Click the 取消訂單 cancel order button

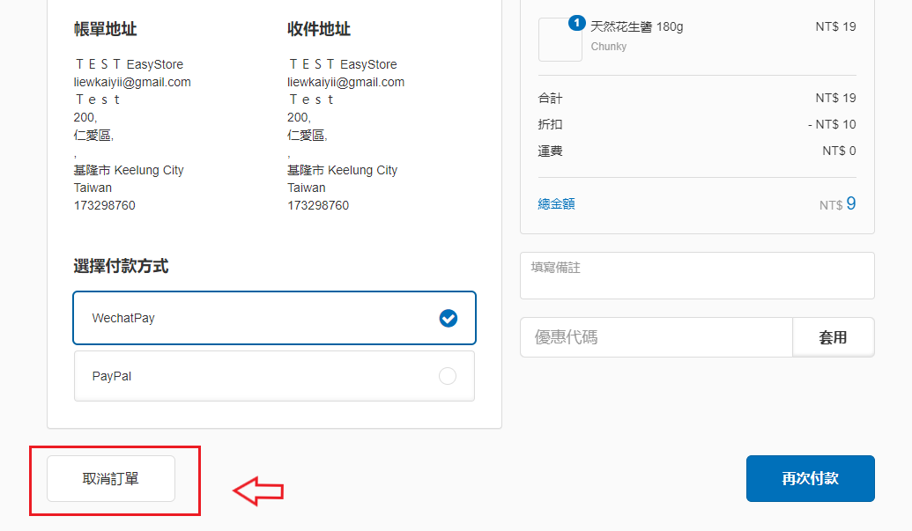pyautogui.click(x=111, y=479)
